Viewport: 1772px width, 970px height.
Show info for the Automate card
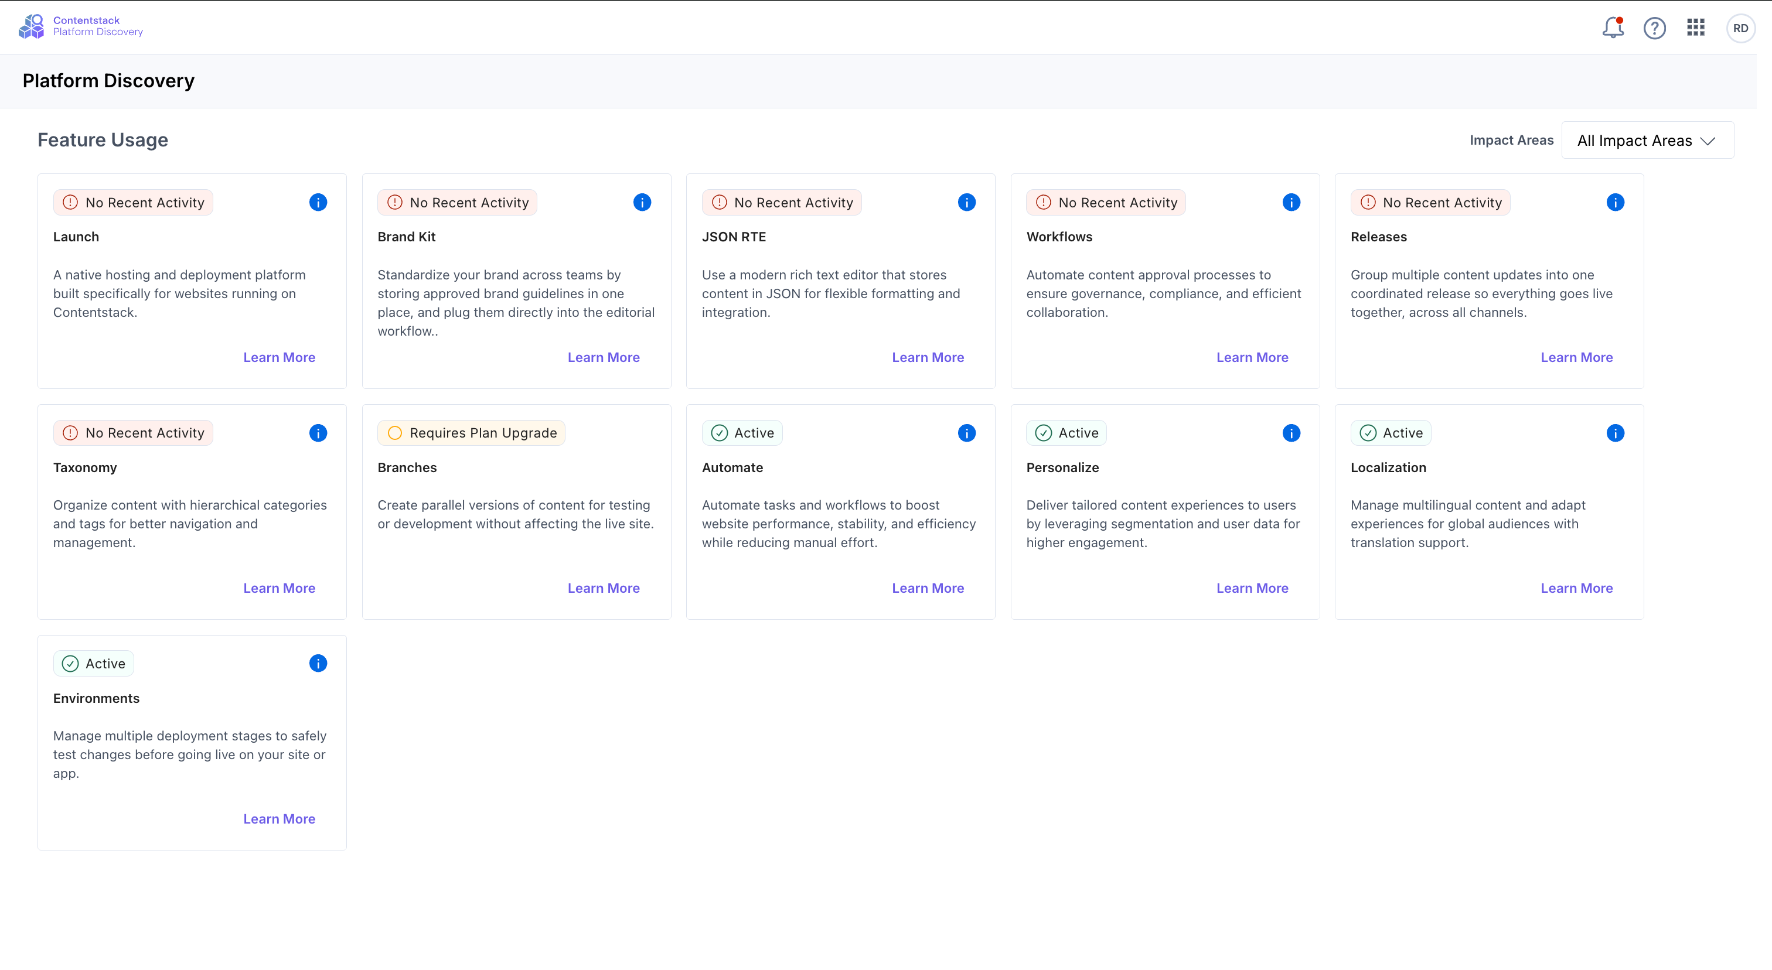point(966,433)
